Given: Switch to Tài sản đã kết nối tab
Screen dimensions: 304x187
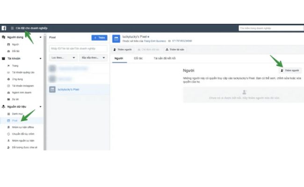Looking at the screenshot, I should coord(164,58).
